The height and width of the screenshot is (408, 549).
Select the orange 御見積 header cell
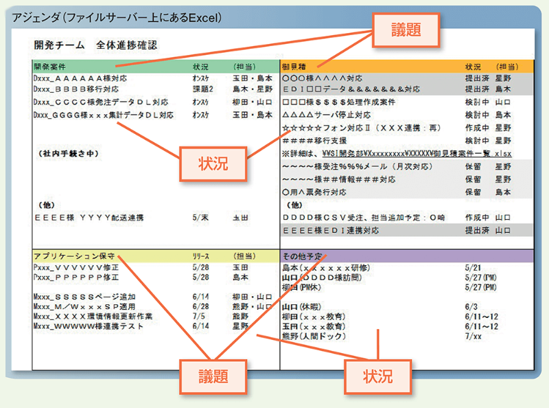pos(296,67)
